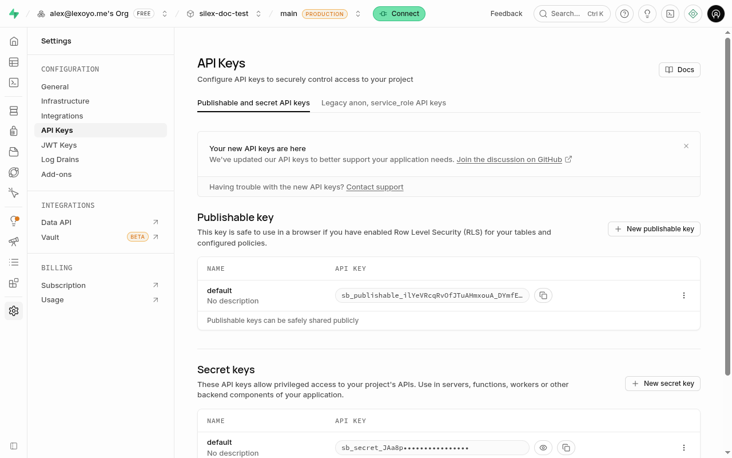The height and width of the screenshot is (458, 732).
Task: Create a New publishable key
Action: [x=654, y=229]
